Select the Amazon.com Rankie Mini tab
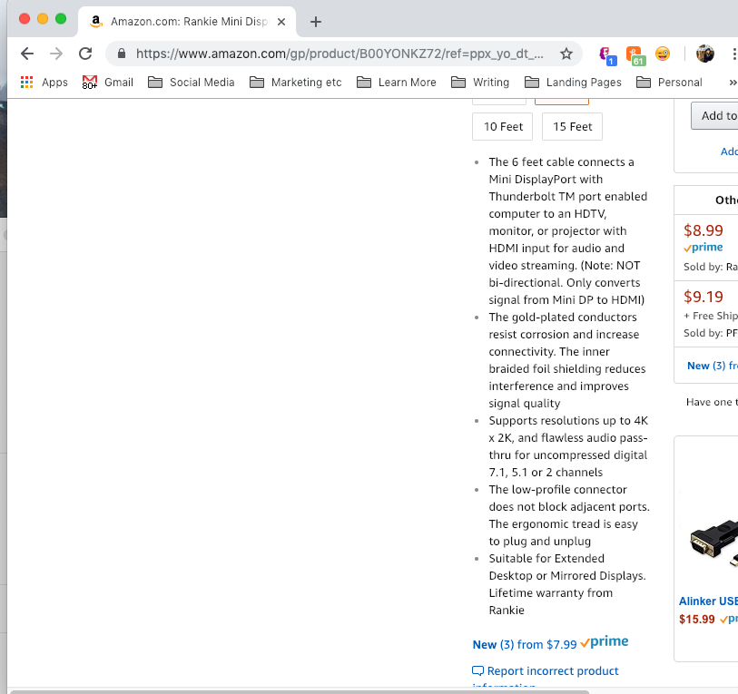The width and height of the screenshot is (738, 694). click(x=187, y=22)
